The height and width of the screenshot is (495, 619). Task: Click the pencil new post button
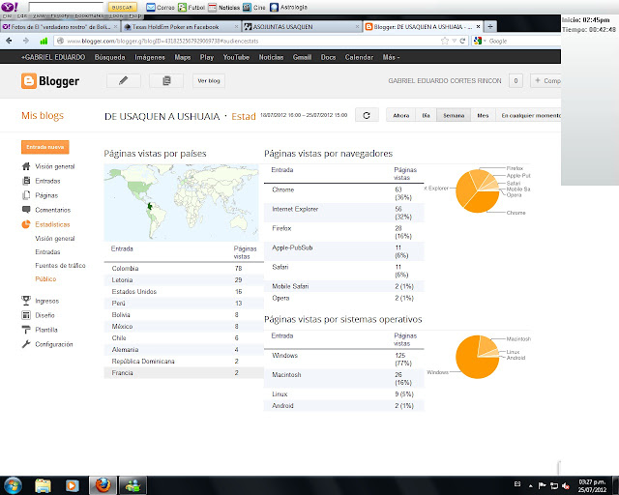click(x=124, y=80)
